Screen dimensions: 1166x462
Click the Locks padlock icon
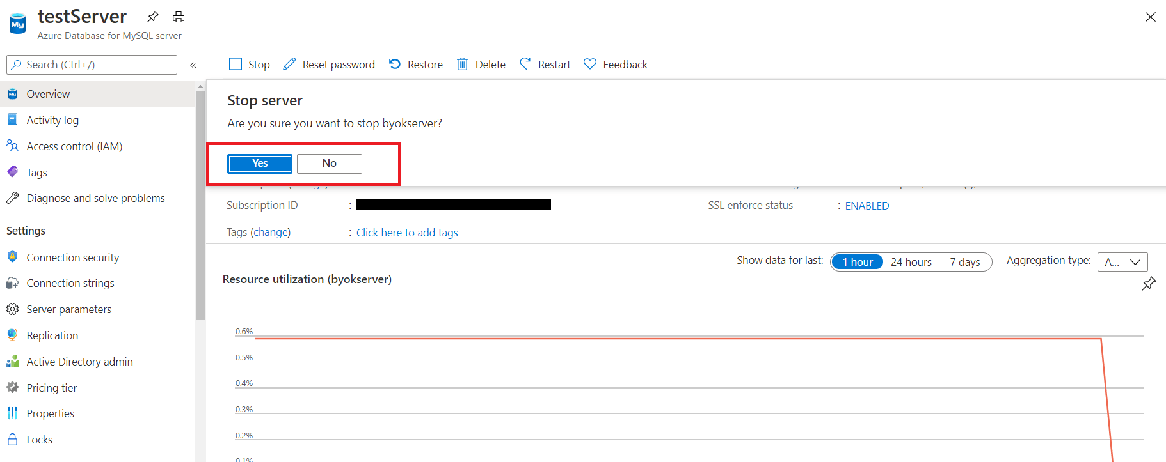coord(12,440)
